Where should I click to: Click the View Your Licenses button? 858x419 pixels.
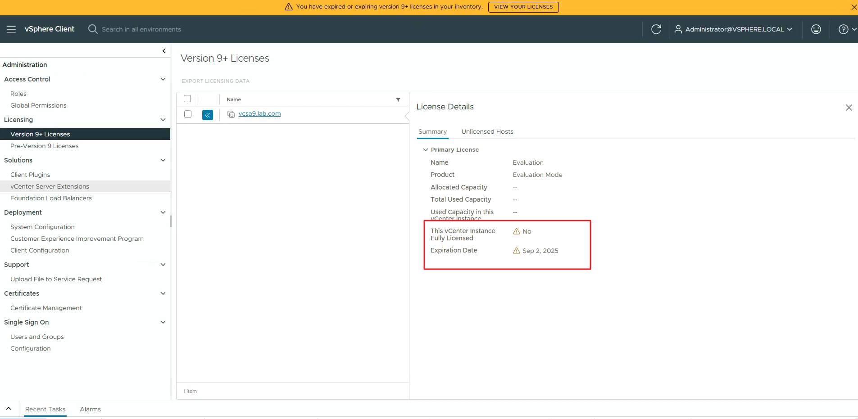point(523,7)
